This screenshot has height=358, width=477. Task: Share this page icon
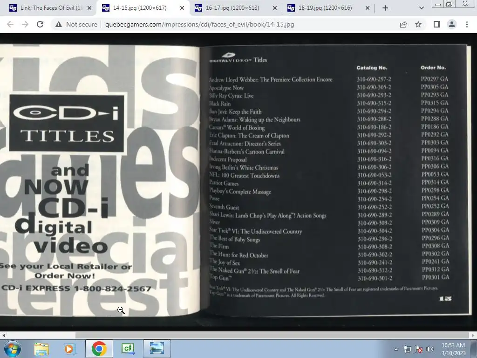[403, 24]
